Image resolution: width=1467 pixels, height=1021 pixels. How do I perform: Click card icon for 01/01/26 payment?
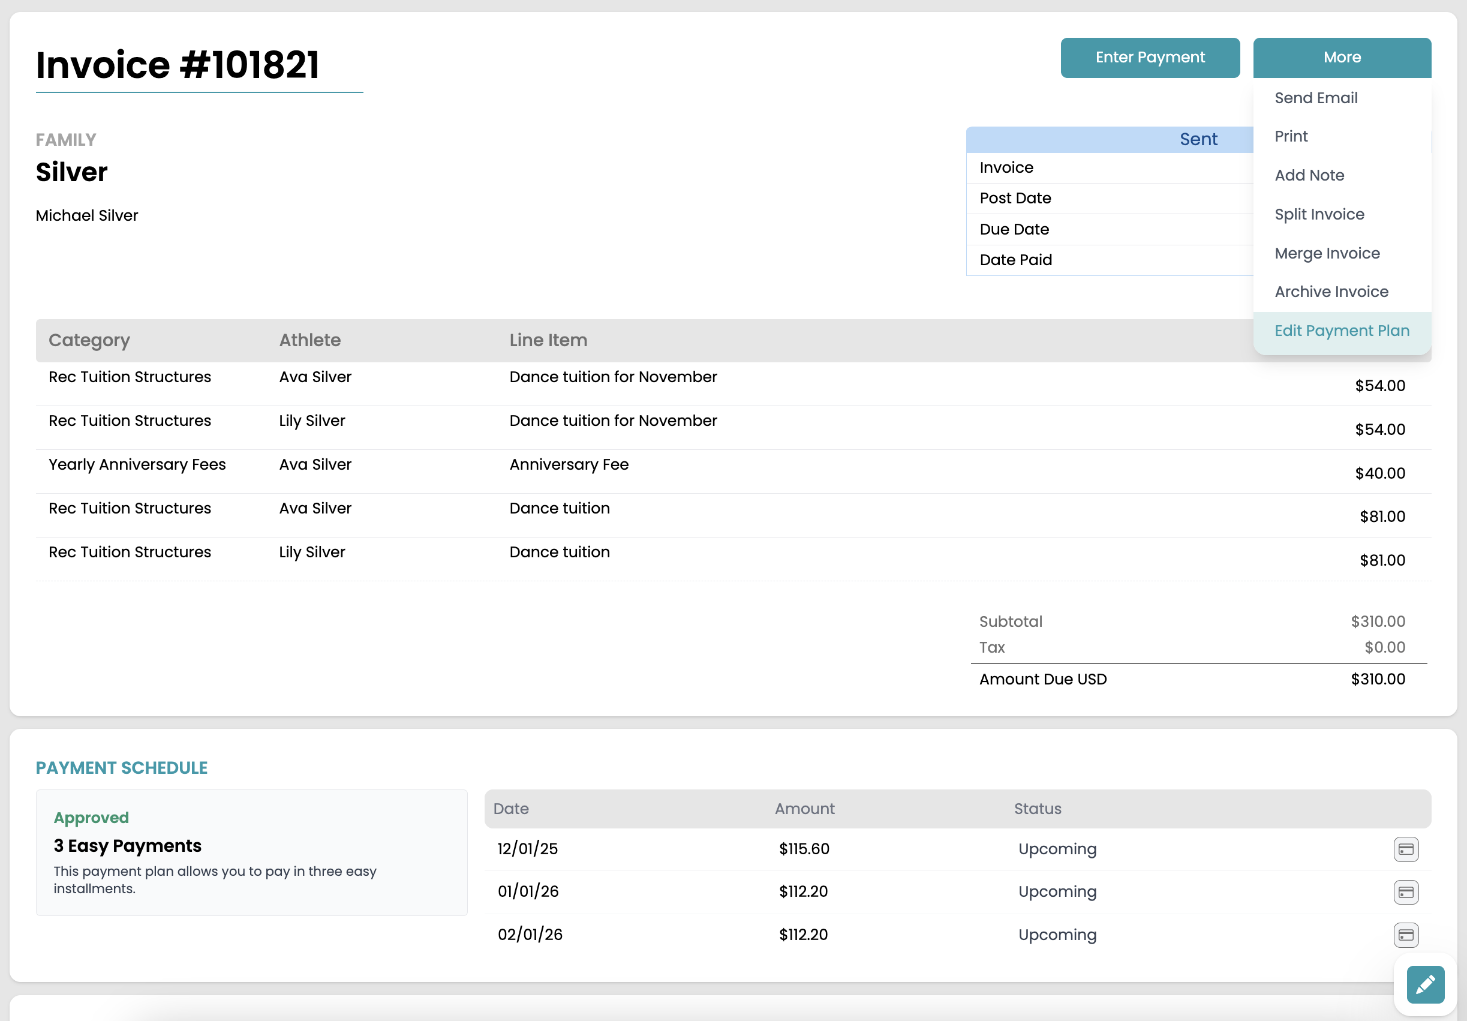click(1406, 892)
